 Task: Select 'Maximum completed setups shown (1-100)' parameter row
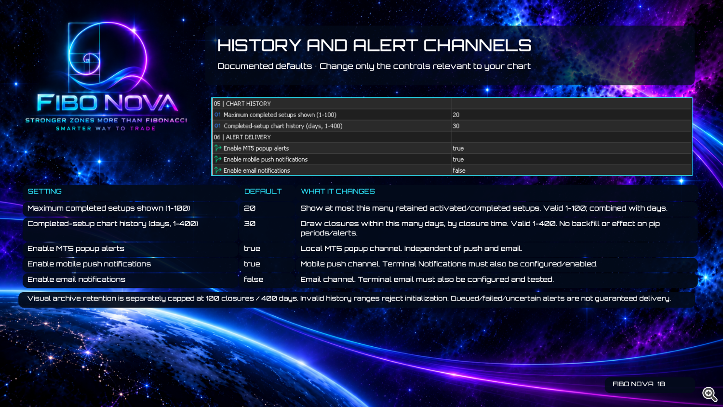tap(452, 115)
